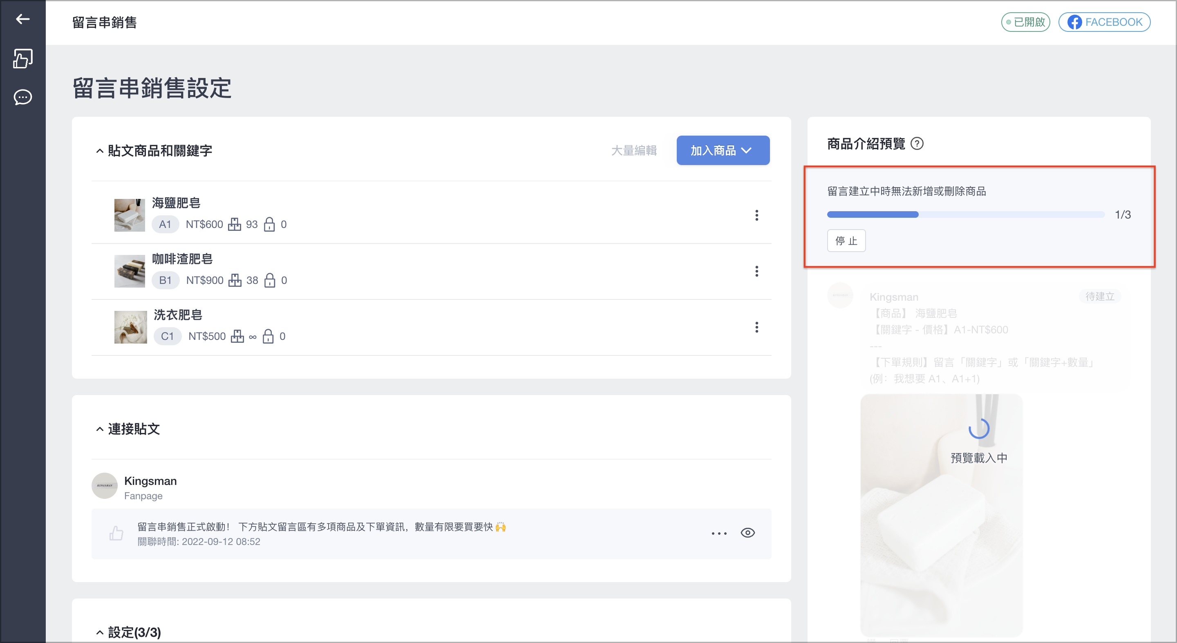
Task: Click the NT$600 price
Action: (x=204, y=224)
